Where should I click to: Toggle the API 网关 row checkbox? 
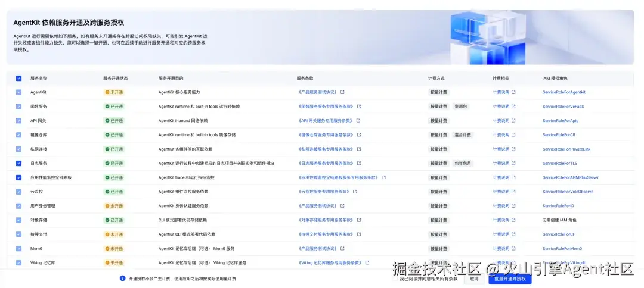18,121
